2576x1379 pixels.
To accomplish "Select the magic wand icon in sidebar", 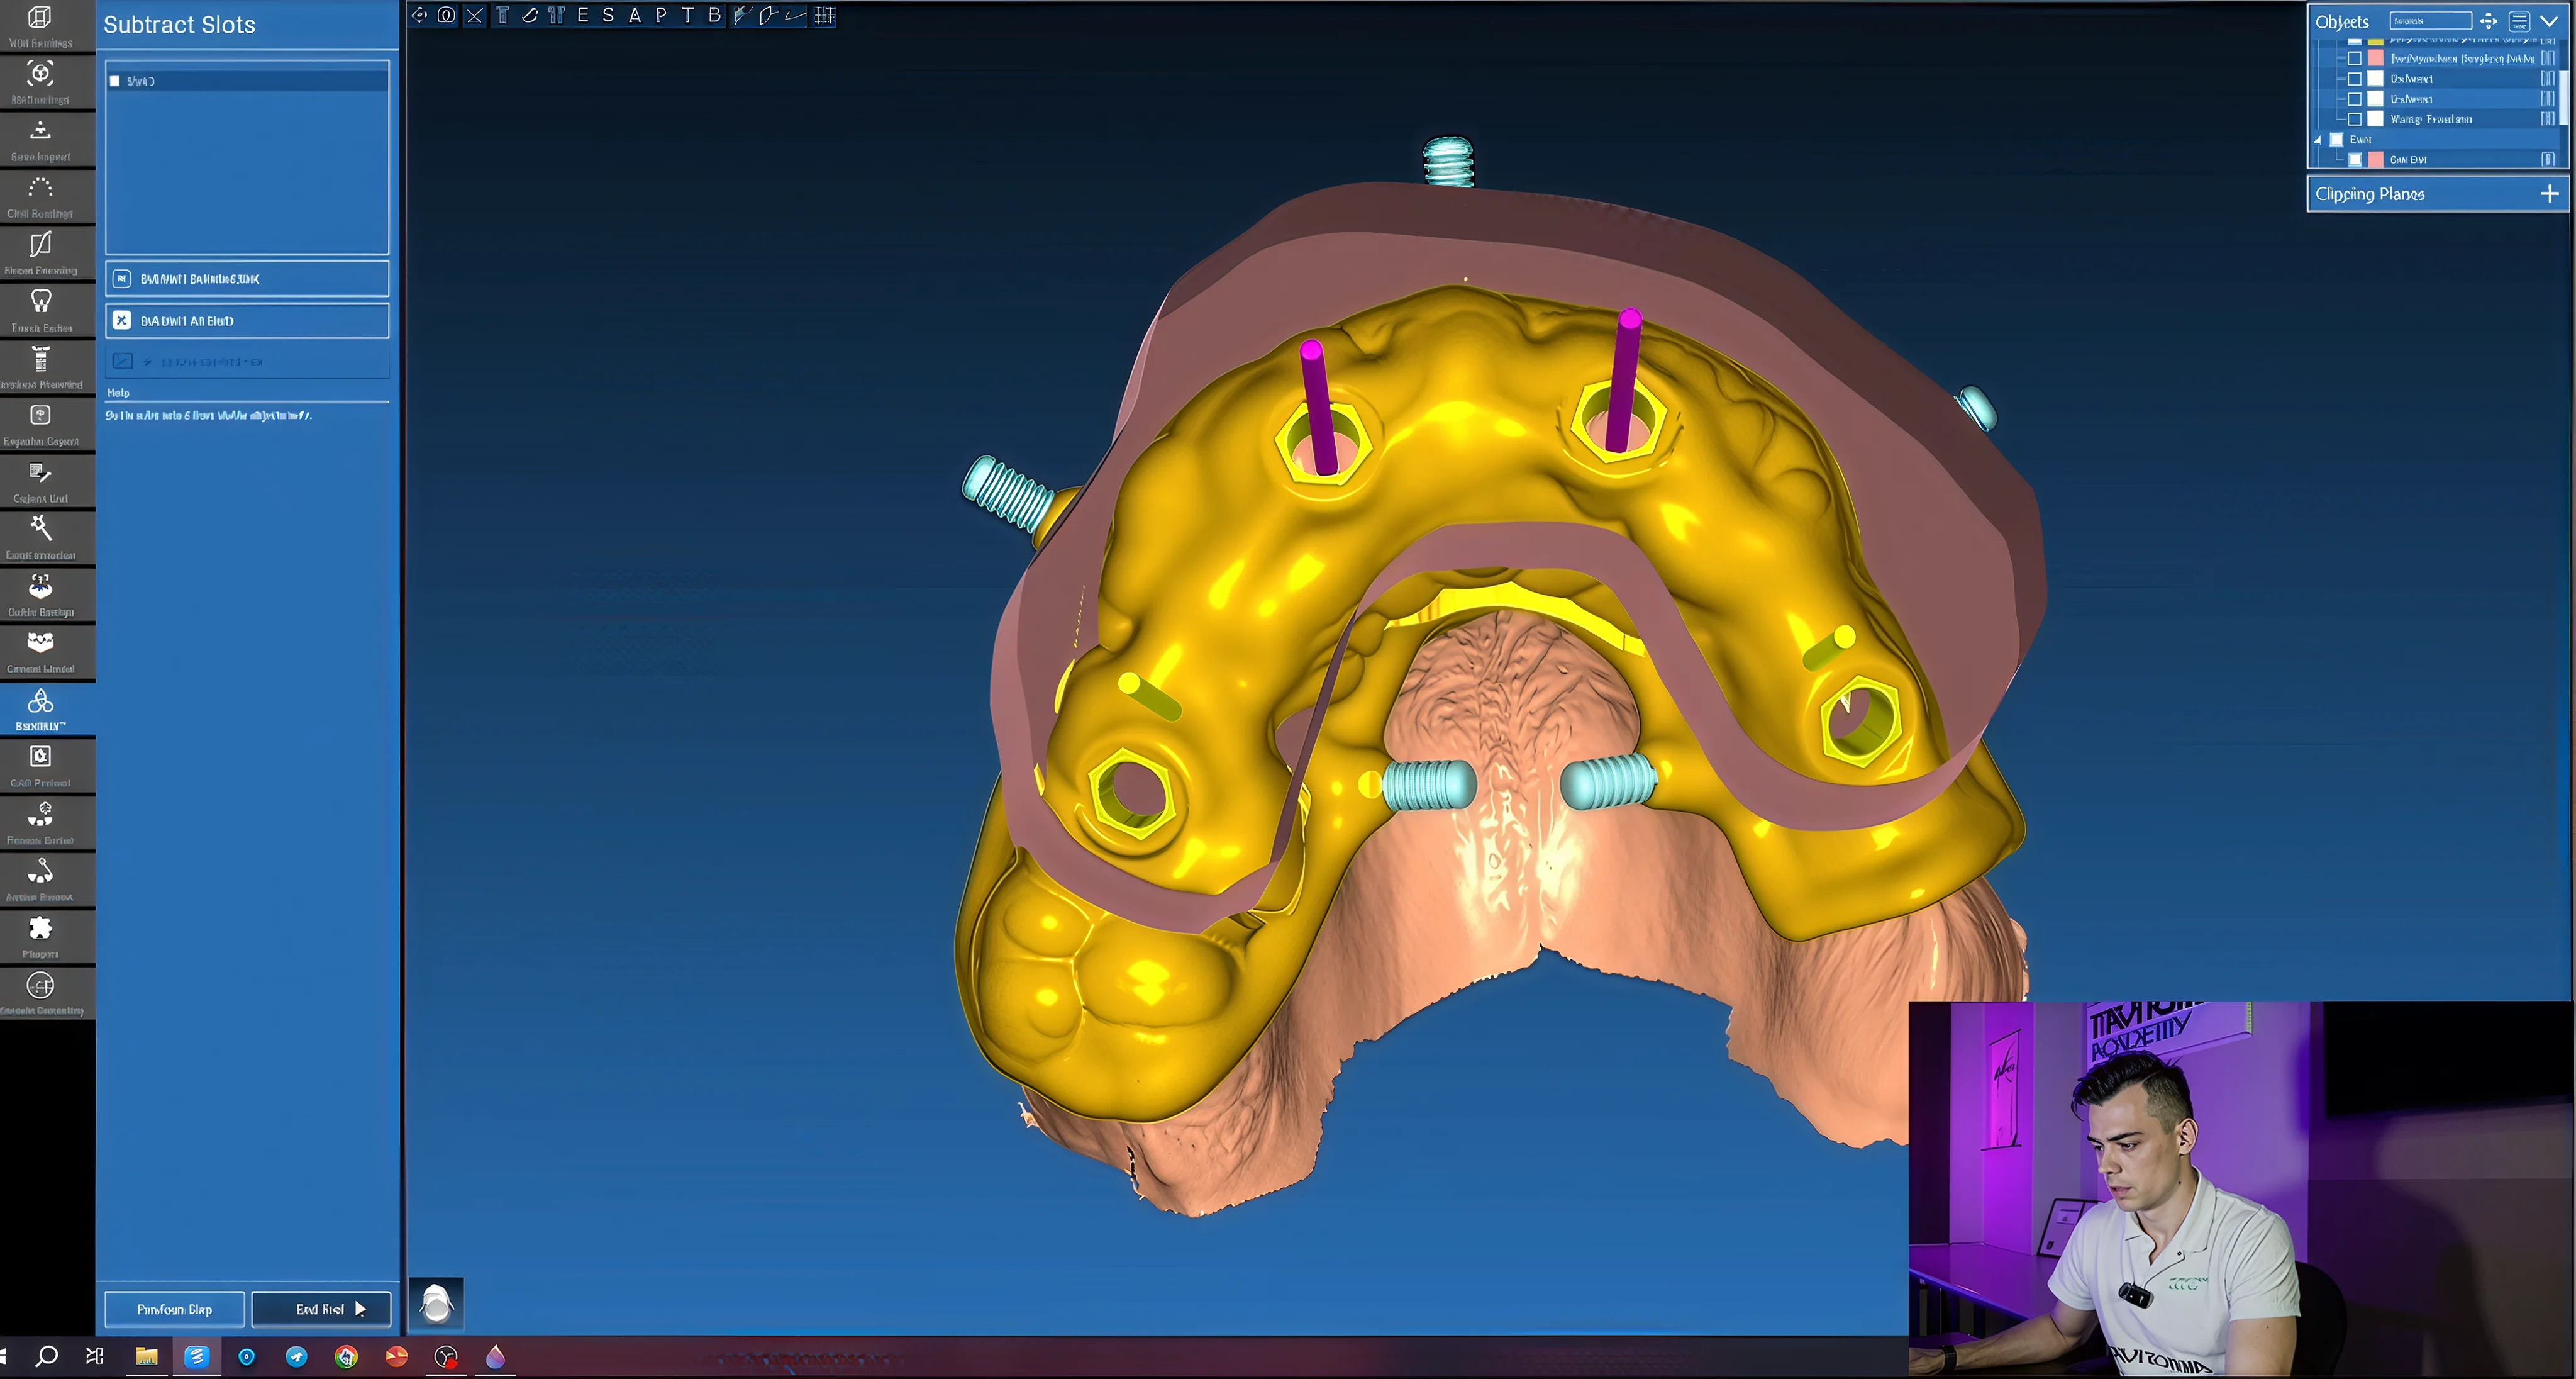I will pyautogui.click(x=40, y=528).
